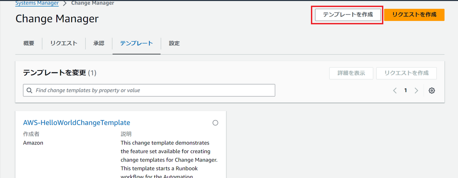The image size is (458, 178).
Task: Select the AWS-HelloWorldChangeTemplate radio button
Action: 215,123
